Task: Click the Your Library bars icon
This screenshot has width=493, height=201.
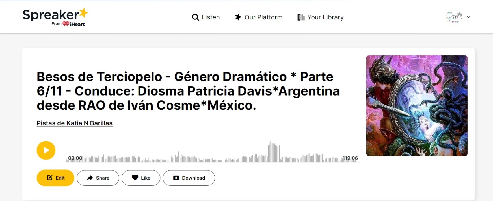Action: coord(301,17)
